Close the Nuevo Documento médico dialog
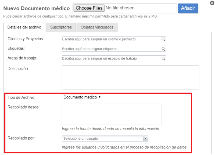This screenshot has height=155, width=215. coord(212,3)
